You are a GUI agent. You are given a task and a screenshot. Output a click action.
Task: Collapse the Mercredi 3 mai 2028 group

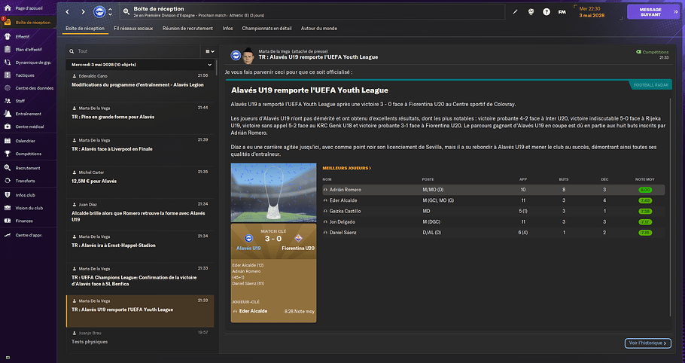click(210, 65)
